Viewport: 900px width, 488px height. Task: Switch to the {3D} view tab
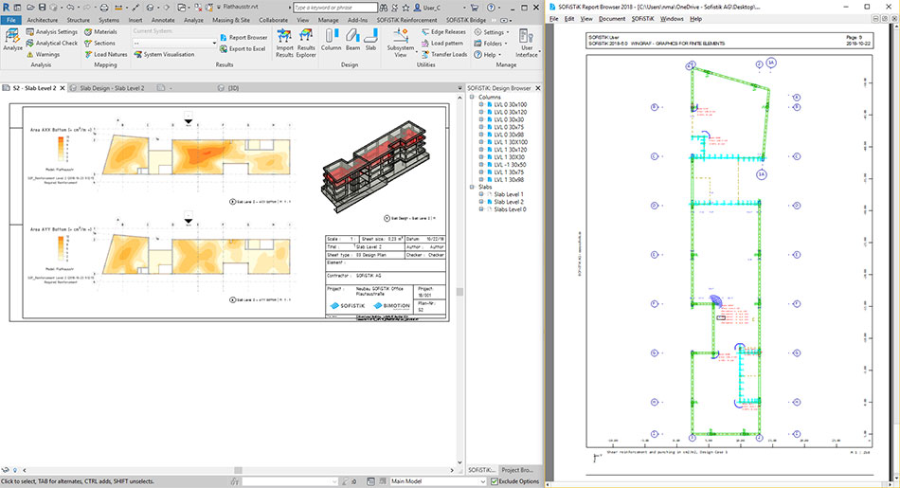click(228, 88)
